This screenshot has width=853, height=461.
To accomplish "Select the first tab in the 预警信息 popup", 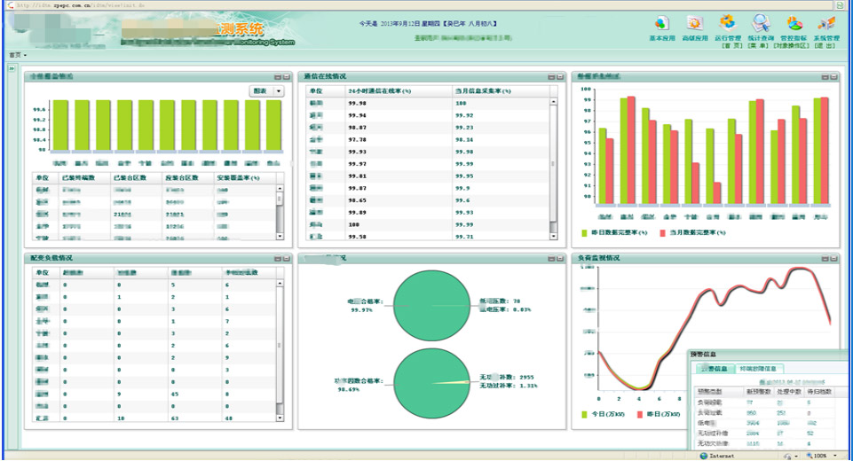I will pos(715,369).
